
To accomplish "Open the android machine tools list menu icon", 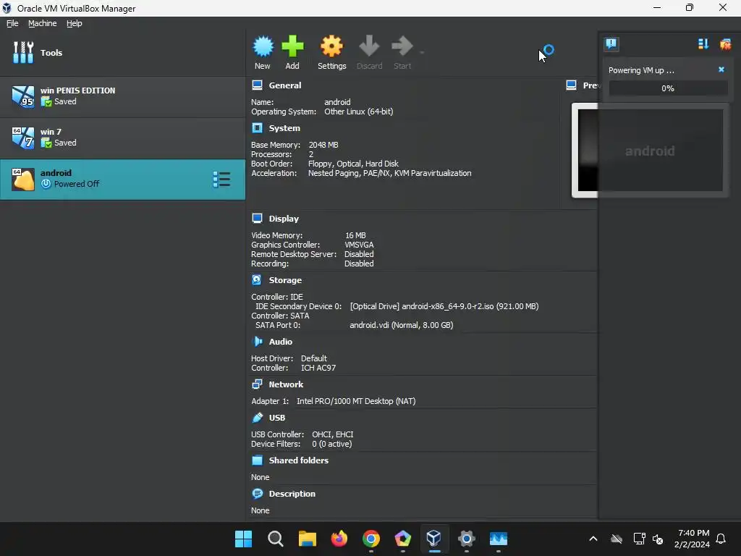I will [221, 180].
